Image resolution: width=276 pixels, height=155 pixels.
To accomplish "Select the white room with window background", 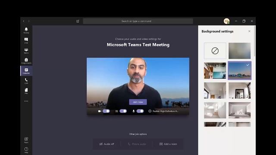I will pyautogui.click(x=215, y=90).
